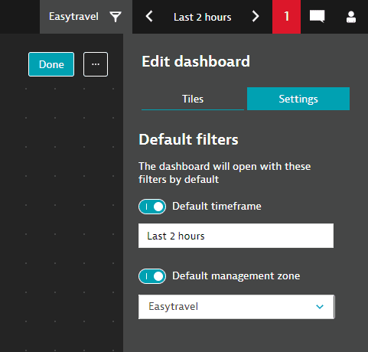The image size is (368, 352).
Task: Expand the Easytravel management zone dropdown
Action: tap(236, 307)
